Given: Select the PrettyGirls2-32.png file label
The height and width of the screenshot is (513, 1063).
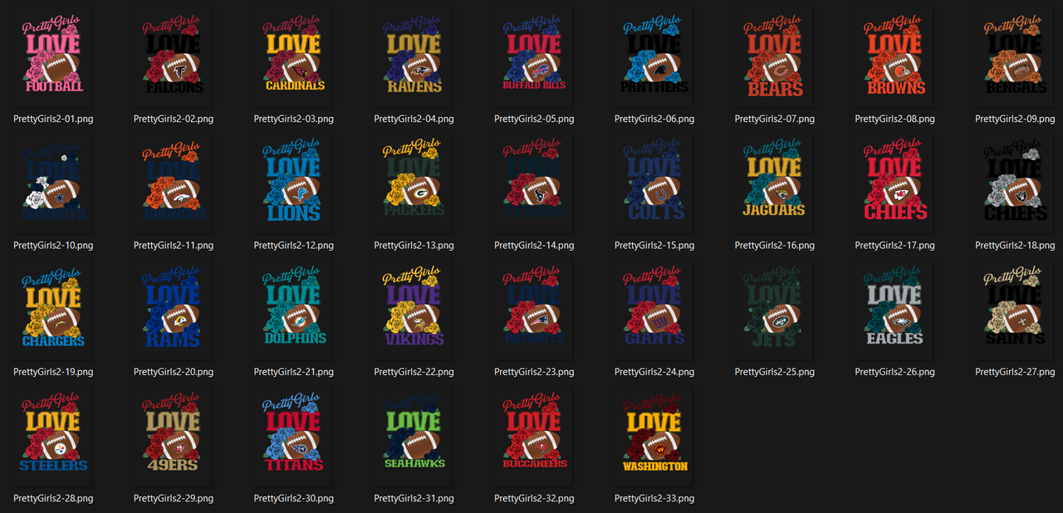Looking at the screenshot, I should pos(534,499).
